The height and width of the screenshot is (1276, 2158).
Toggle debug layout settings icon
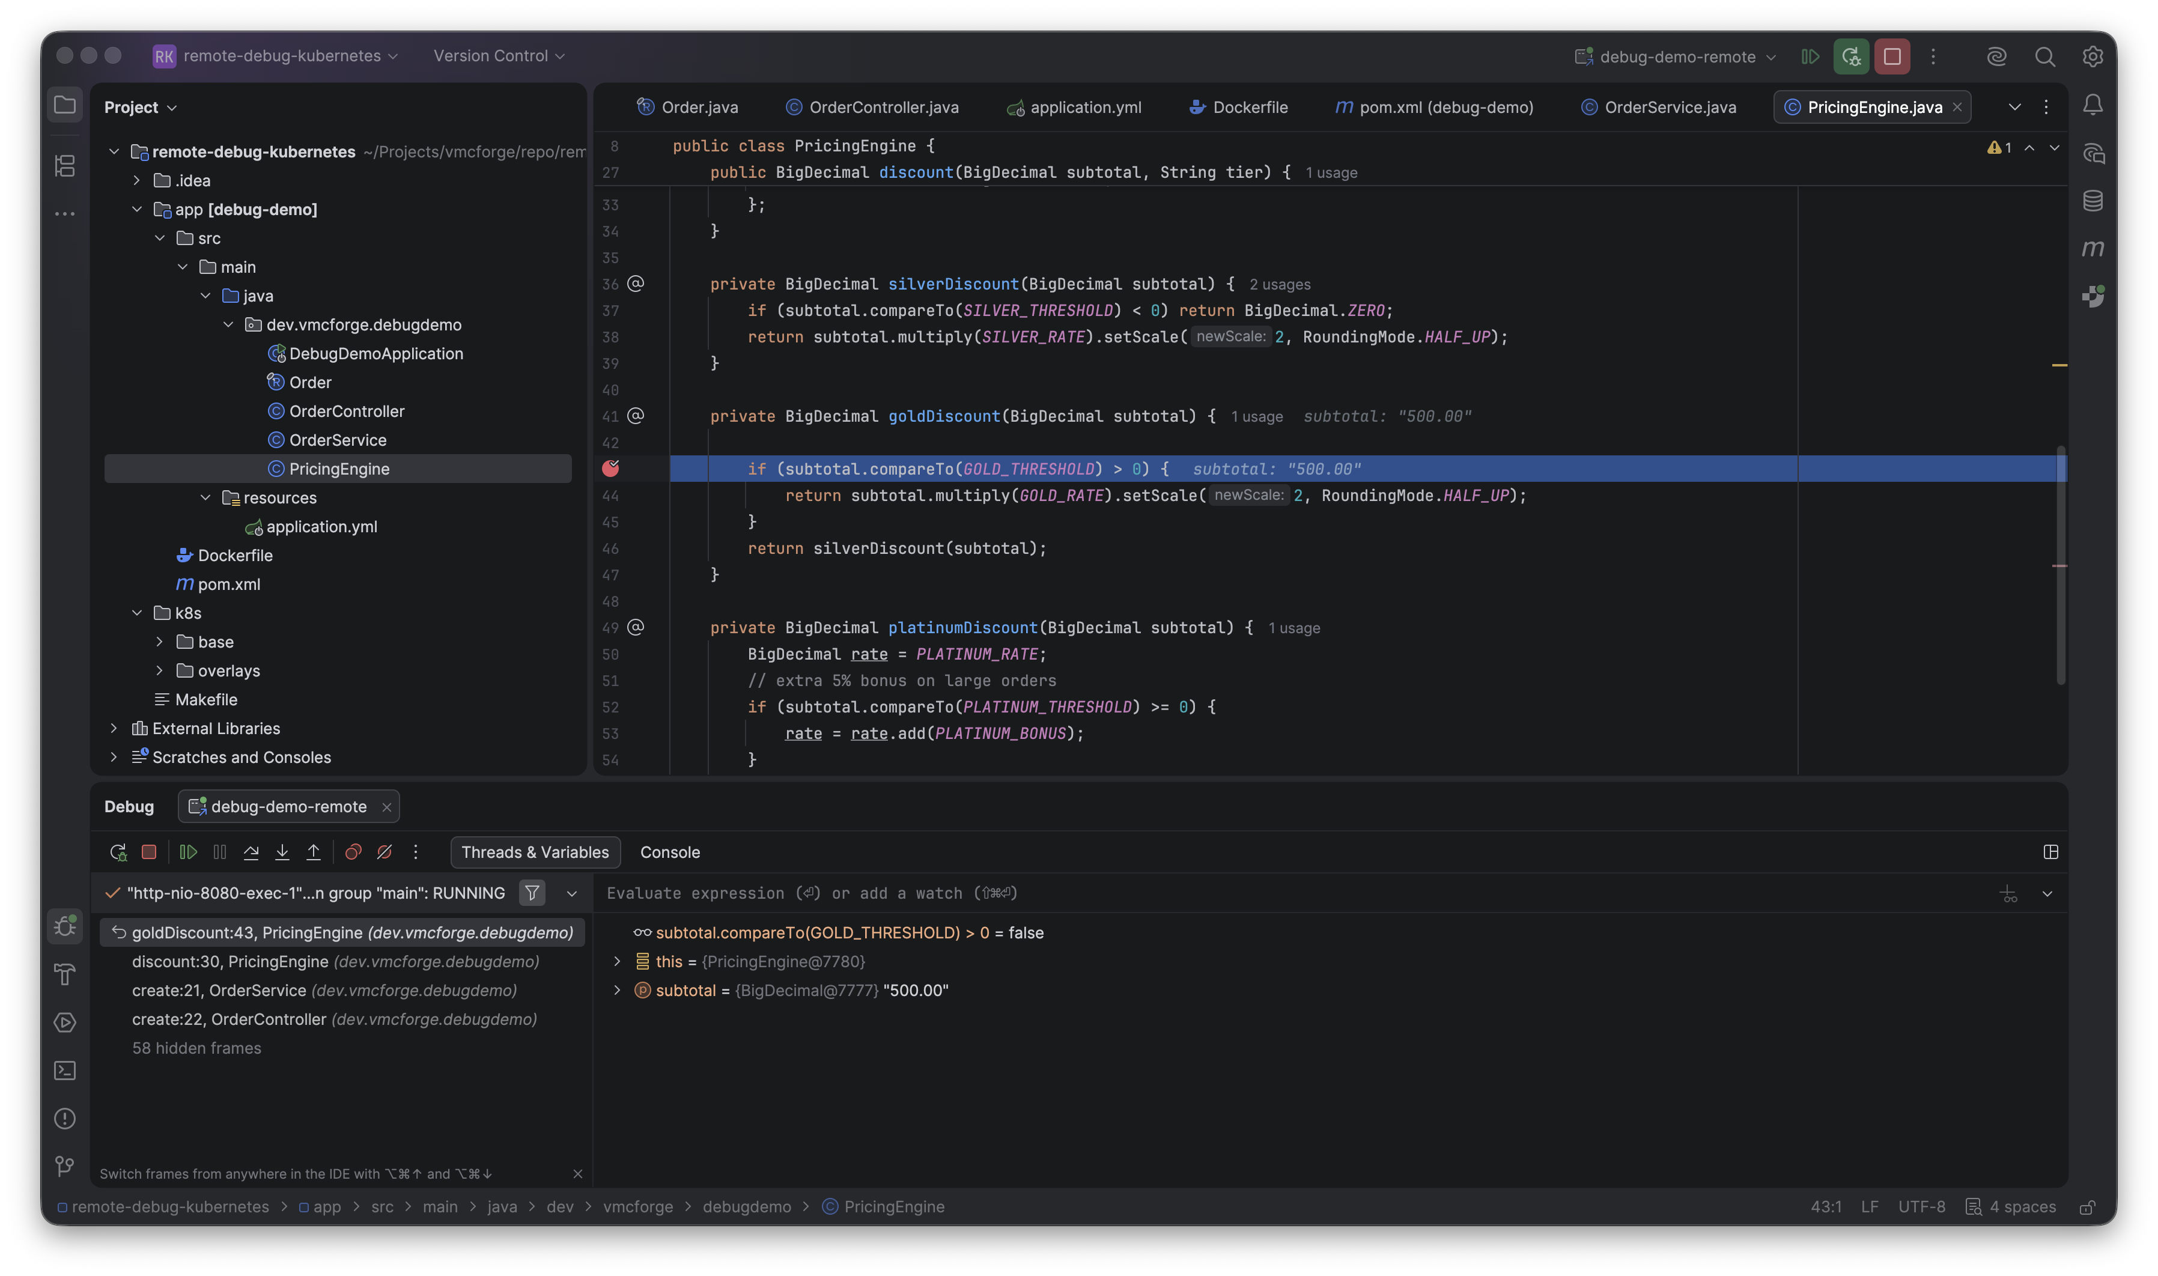[2050, 852]
